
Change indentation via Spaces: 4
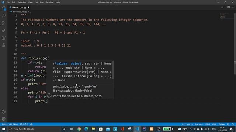tap(199, 124)
